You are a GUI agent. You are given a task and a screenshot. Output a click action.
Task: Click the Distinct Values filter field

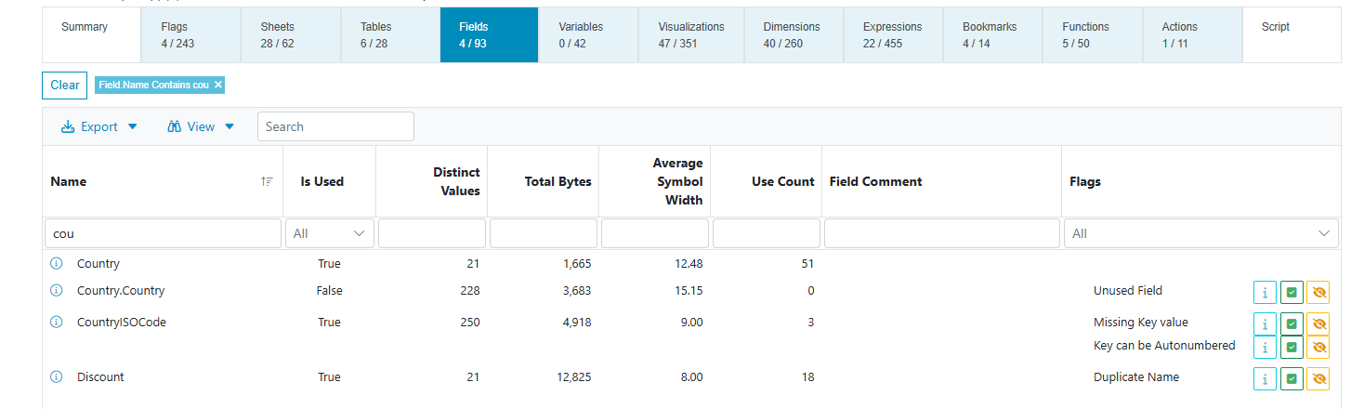point(432,233)
